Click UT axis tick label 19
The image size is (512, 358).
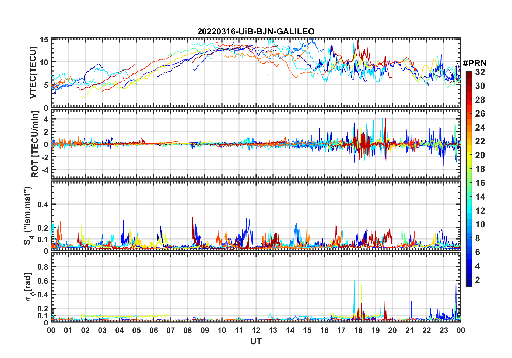pyautogui.click(x=376, y=331)
